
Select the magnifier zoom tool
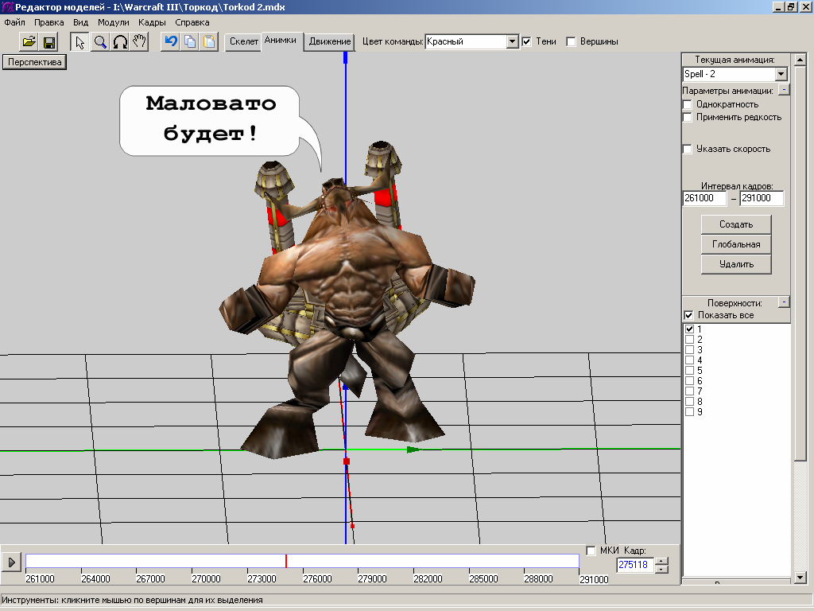[100, 42]
